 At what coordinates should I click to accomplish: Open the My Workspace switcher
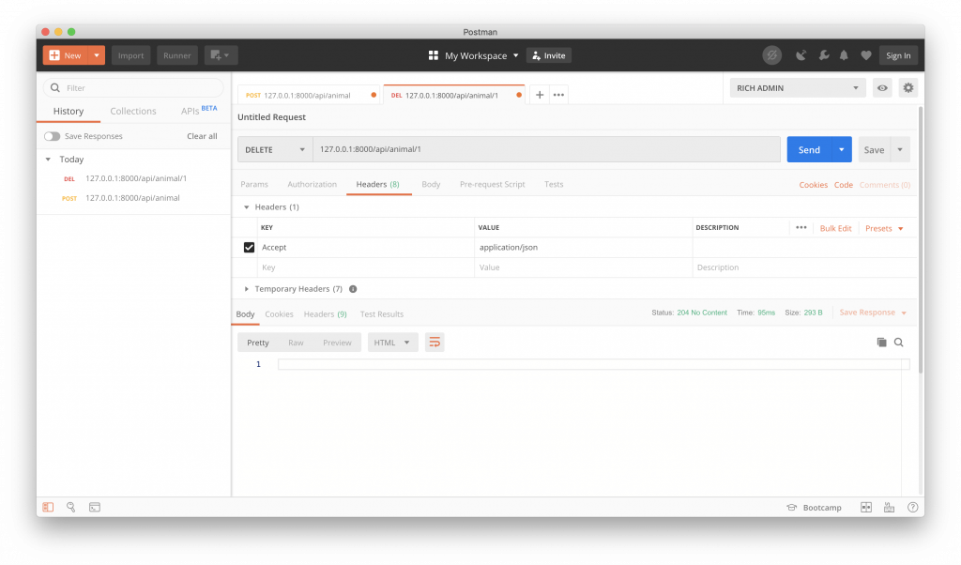click(474, 55)
